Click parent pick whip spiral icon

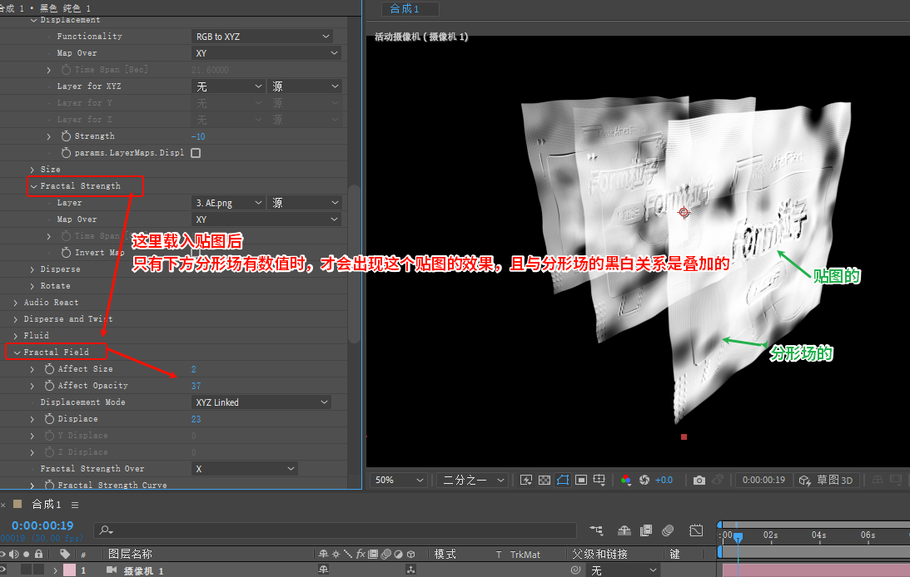[x=575, y=570]
